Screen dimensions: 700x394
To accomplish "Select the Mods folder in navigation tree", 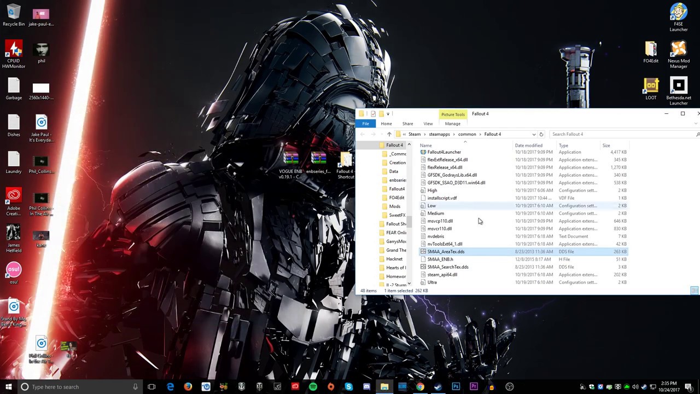I will pyautogui.click(x=394, y=206).
